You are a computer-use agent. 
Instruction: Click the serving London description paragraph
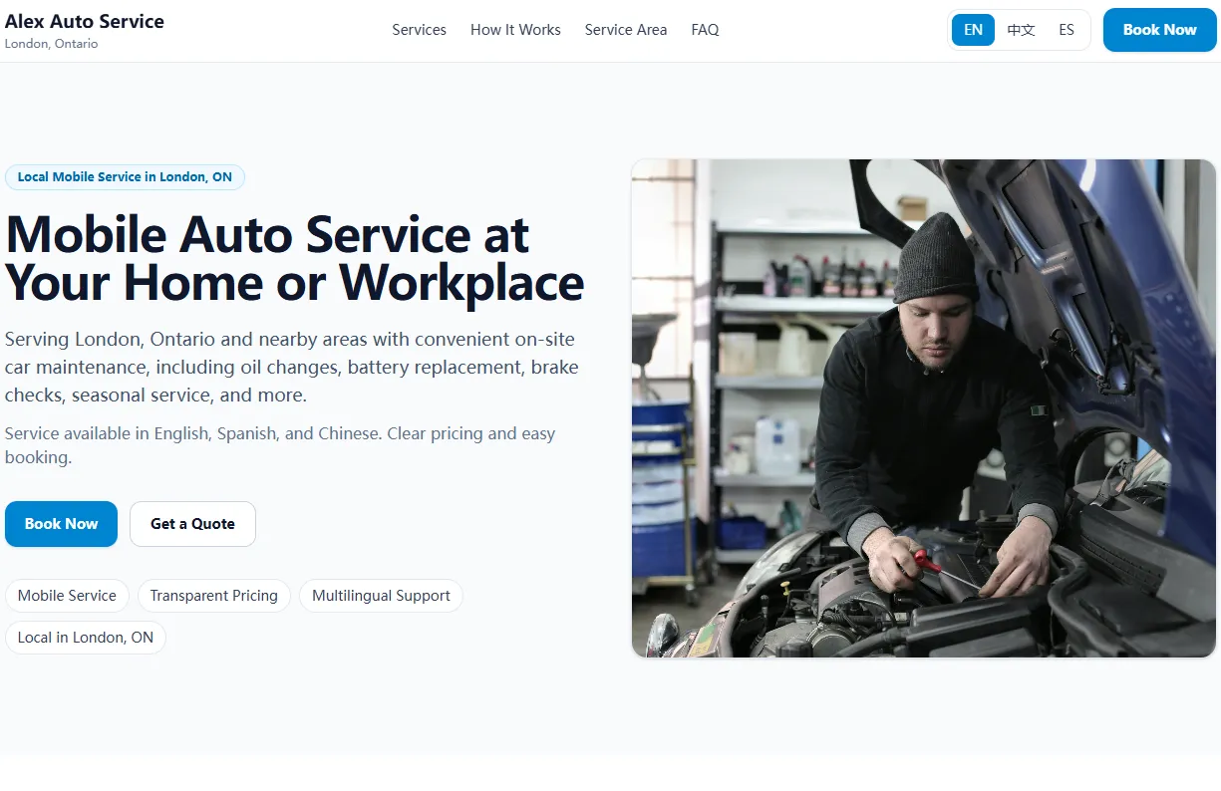pos(291,367)
